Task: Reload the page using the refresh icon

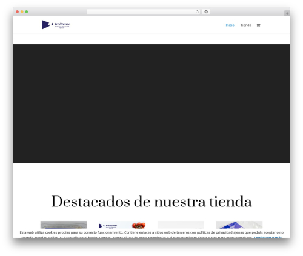Action: pos(197,12)
